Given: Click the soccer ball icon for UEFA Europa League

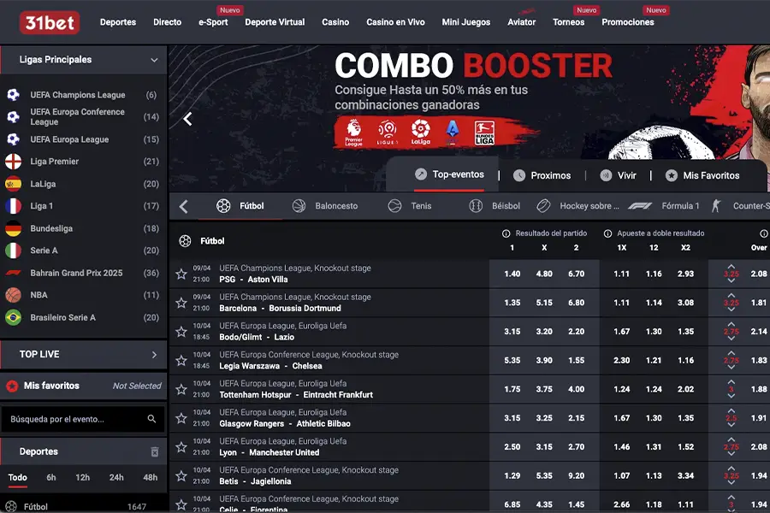Looking at the screenshot, I should pos(13,139).
